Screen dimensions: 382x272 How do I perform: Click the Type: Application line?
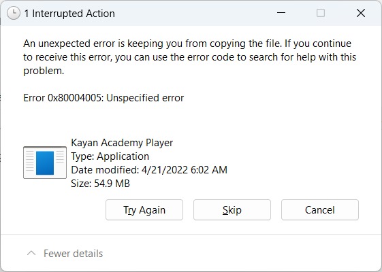[110, 156]
